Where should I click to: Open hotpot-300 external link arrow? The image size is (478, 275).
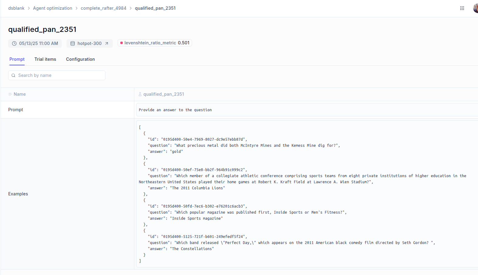coord(107,43)
